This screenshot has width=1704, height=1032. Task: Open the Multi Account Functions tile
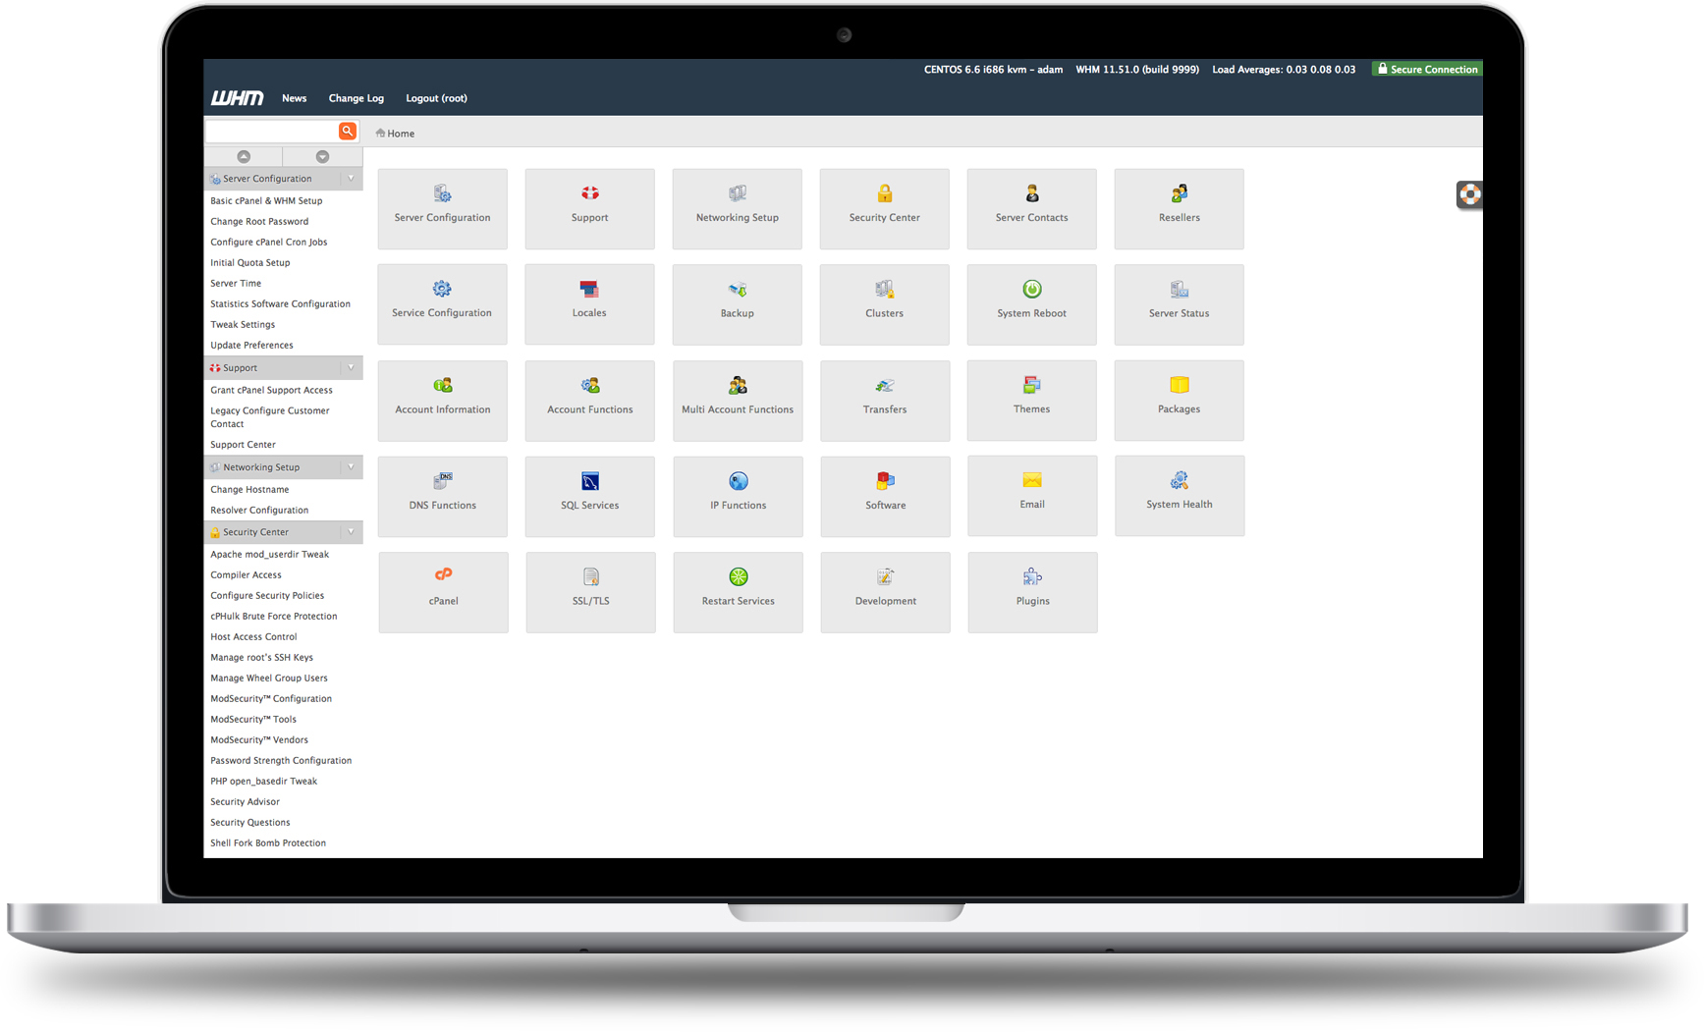(738, 401)
